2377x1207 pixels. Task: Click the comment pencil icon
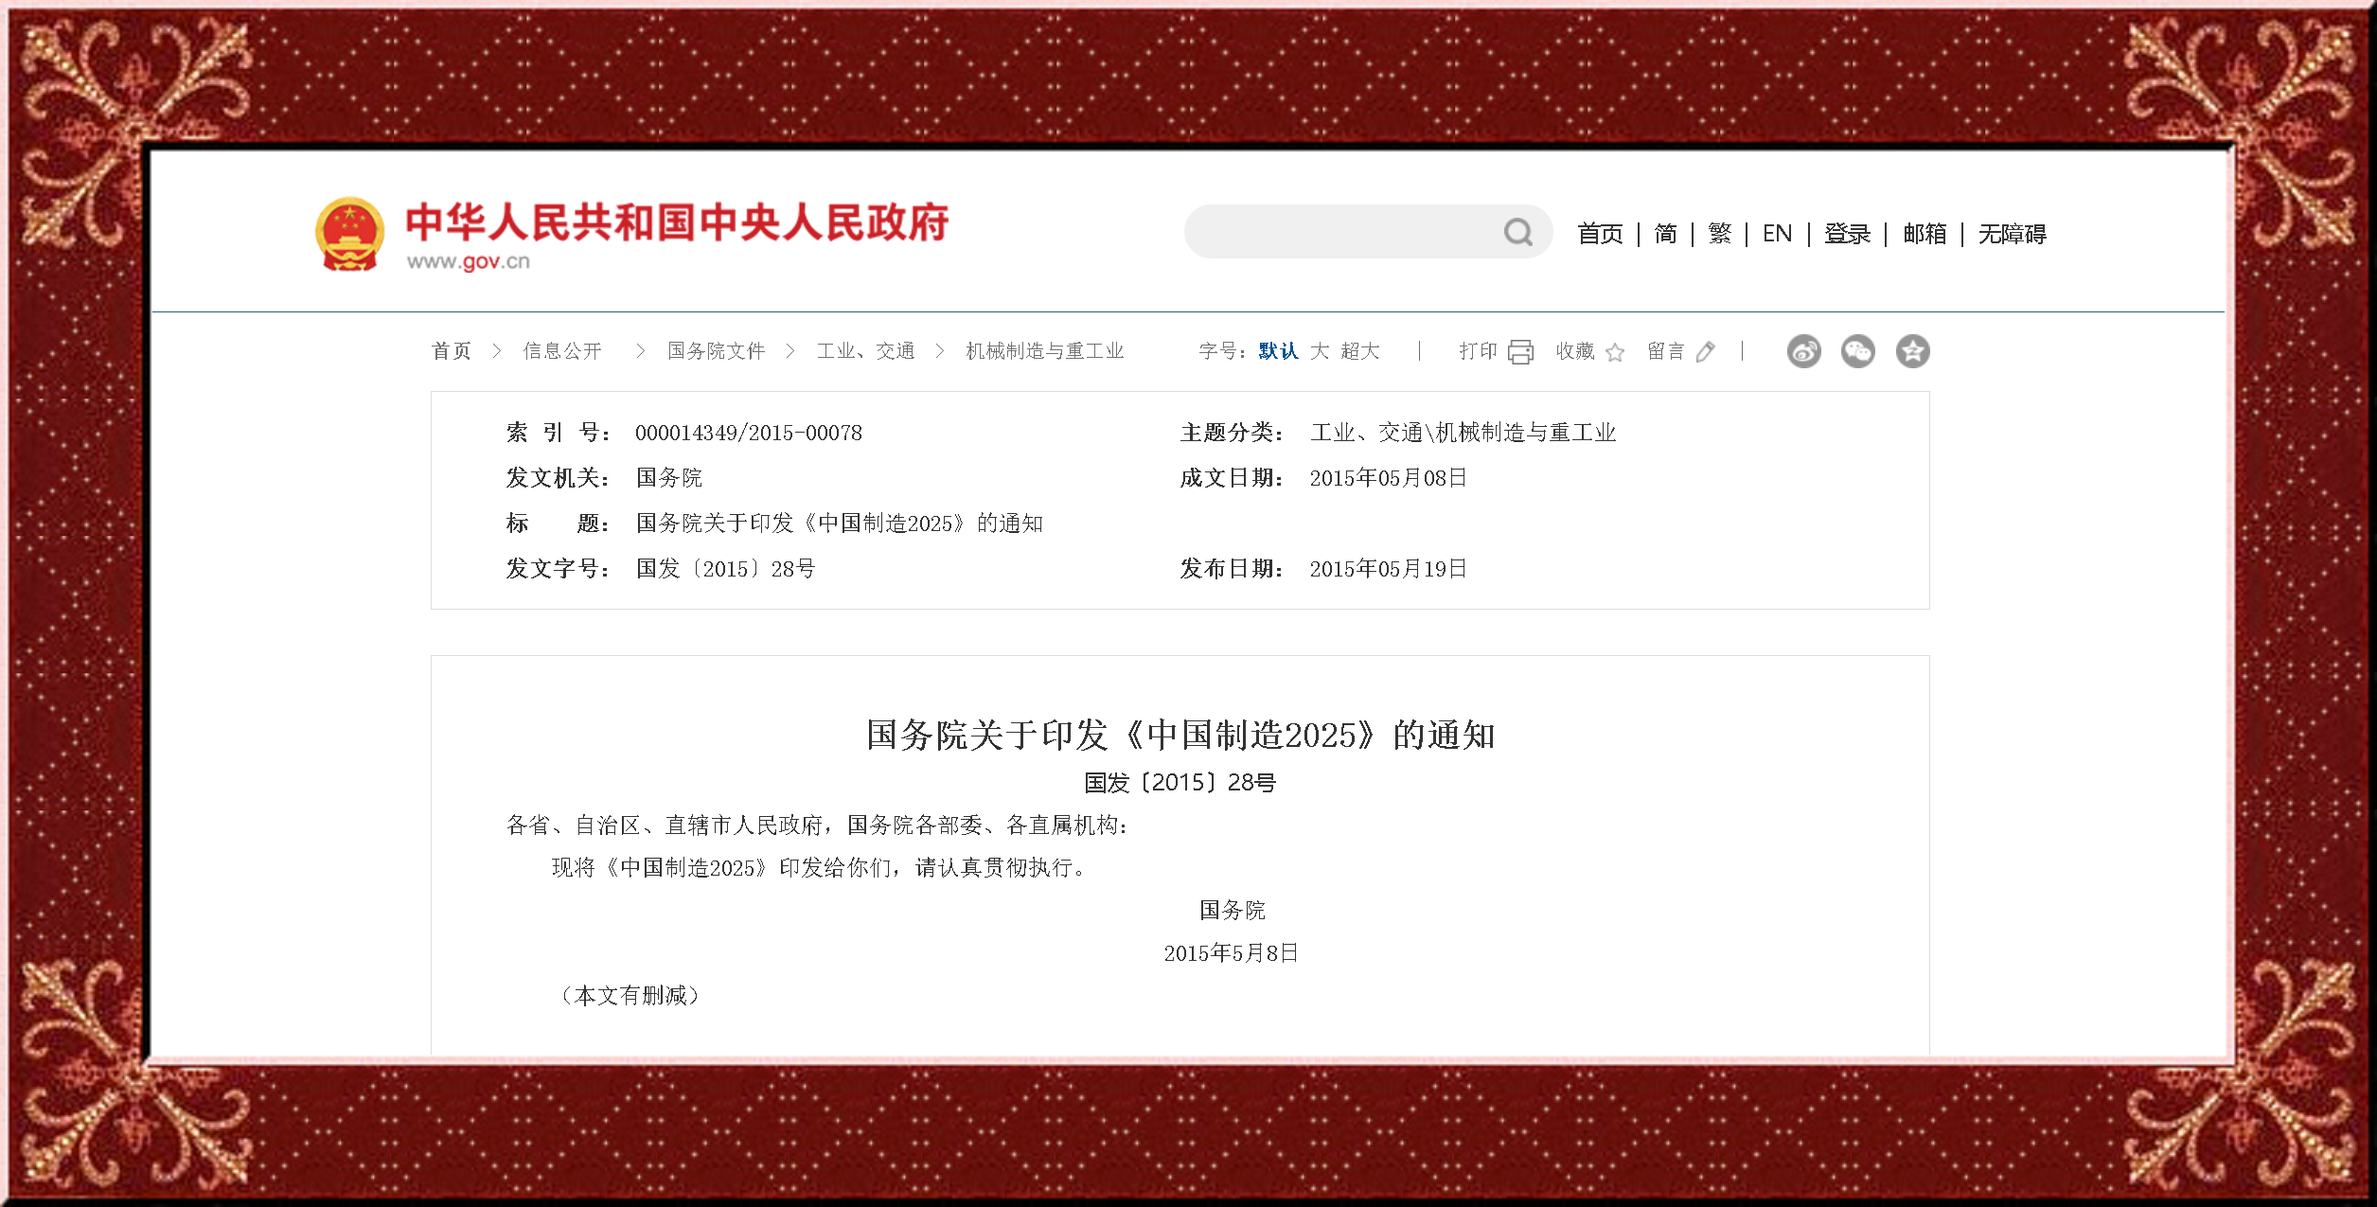(1705, 352)
